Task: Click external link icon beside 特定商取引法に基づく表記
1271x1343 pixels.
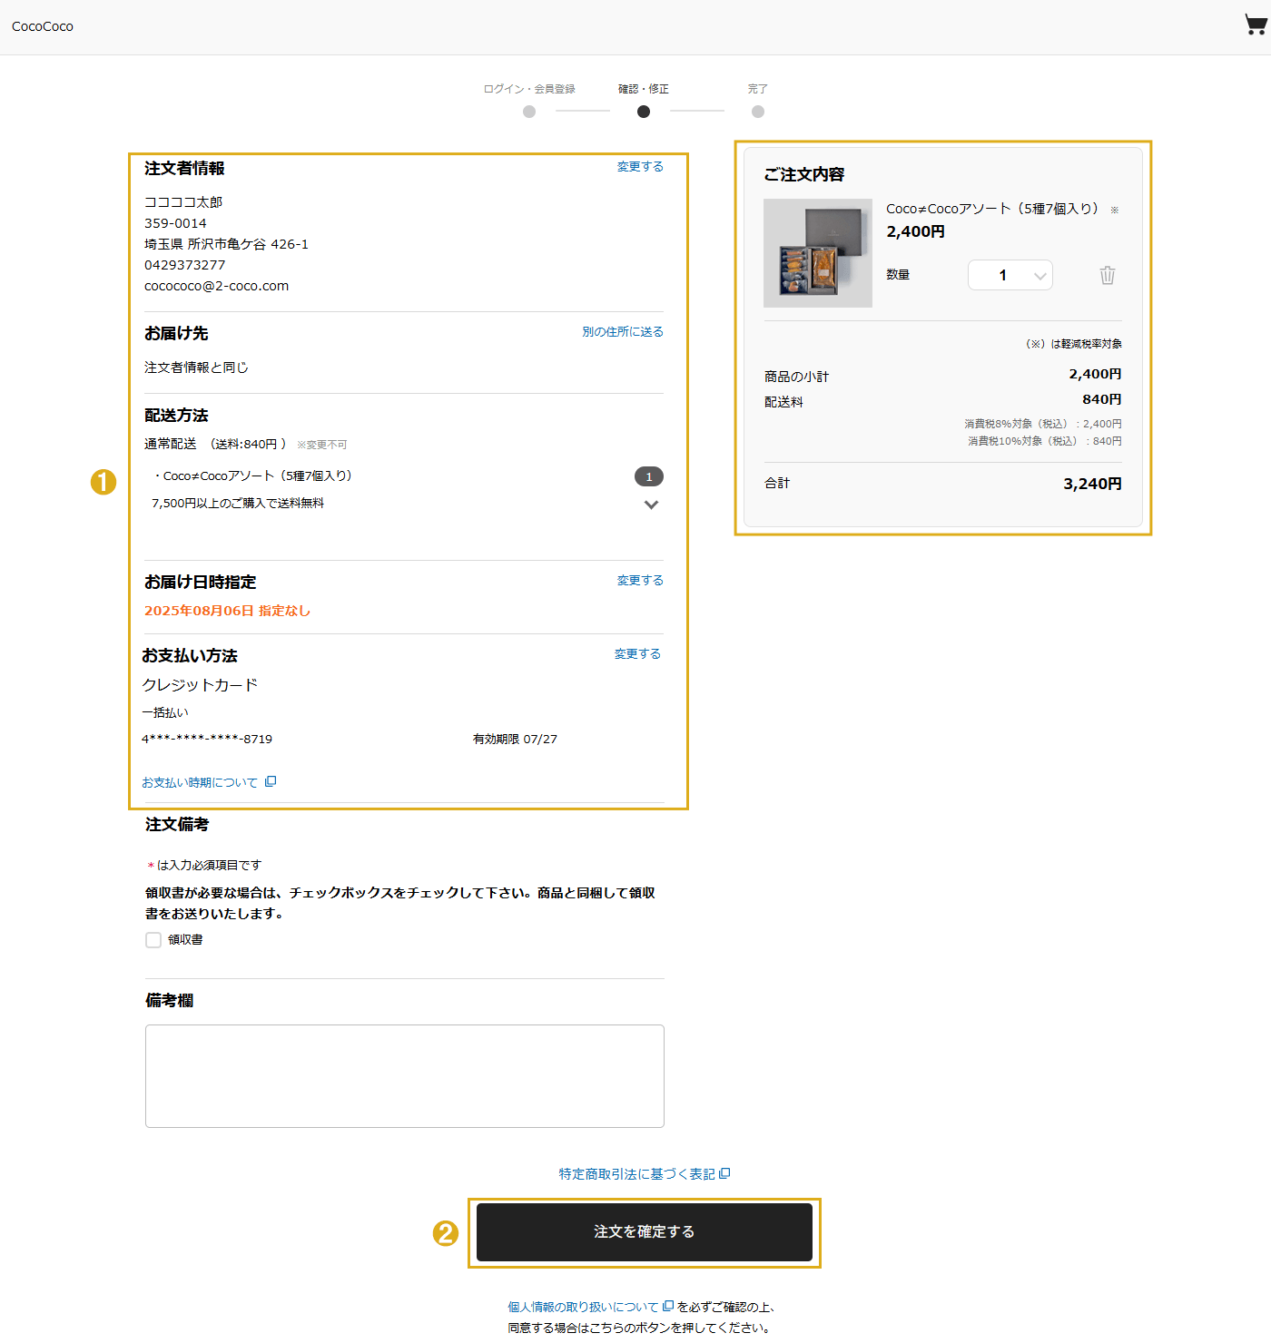Action: click(x=724, y=1173)
